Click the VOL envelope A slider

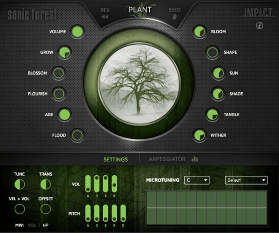point(88,184)
